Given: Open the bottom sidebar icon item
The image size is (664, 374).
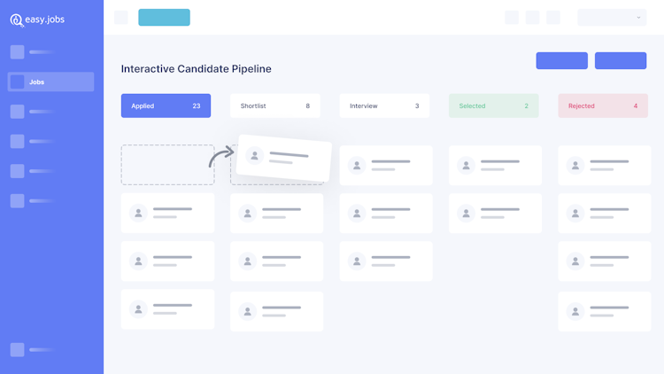Looking at the screenshot, I should pos(18,350).
